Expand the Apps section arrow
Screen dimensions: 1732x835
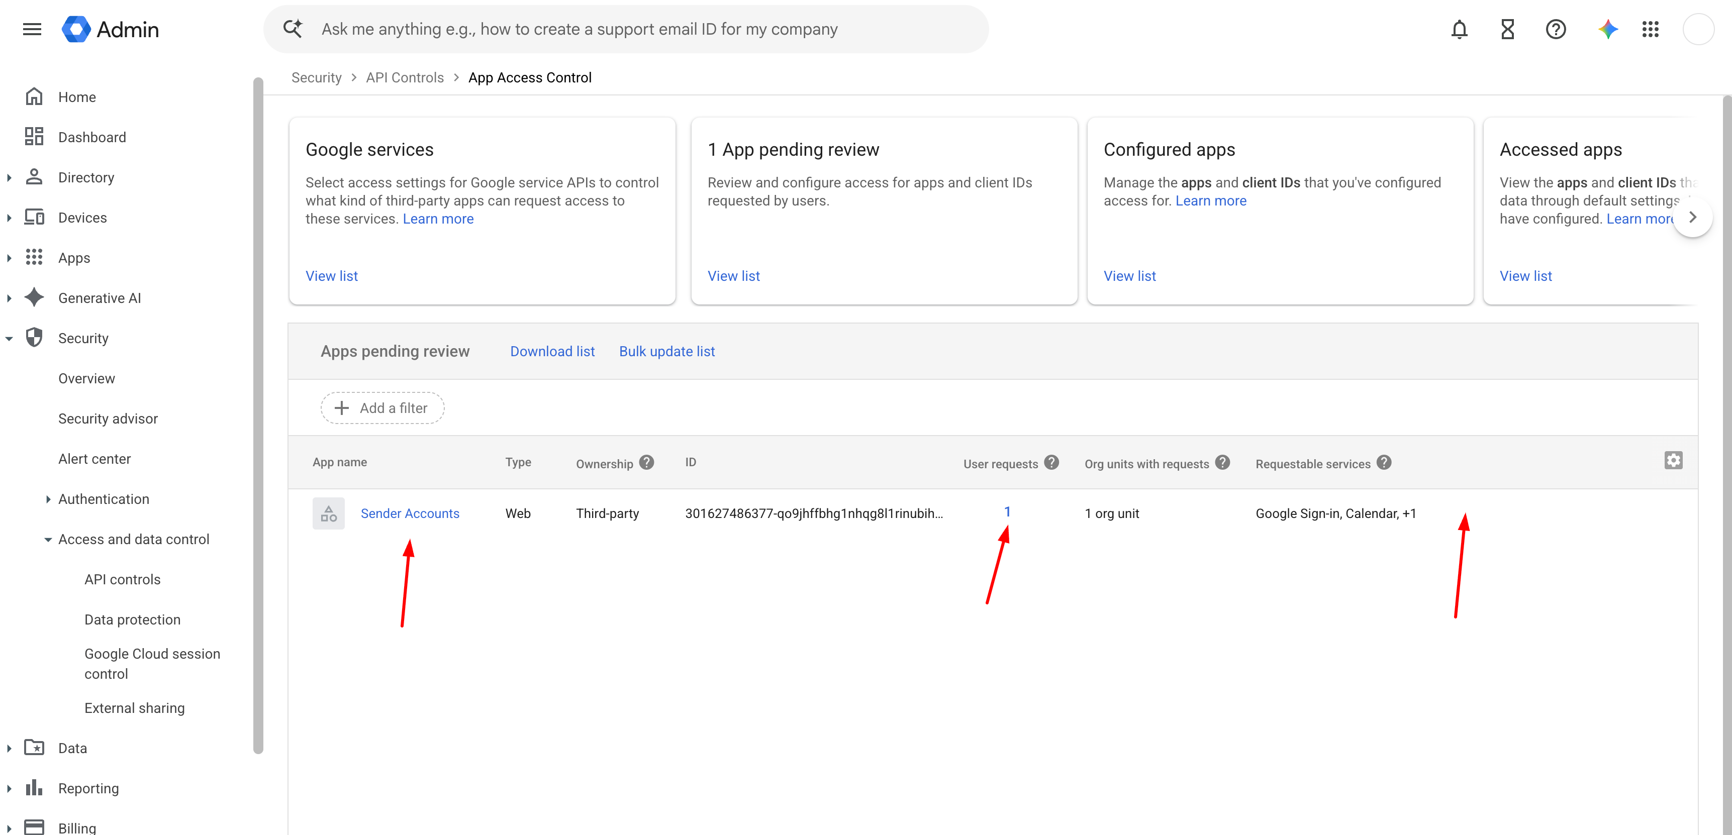10,258
